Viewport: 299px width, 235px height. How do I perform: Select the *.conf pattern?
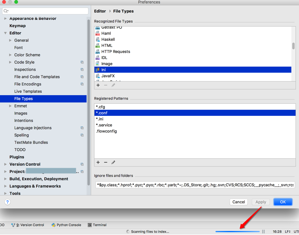195,113
